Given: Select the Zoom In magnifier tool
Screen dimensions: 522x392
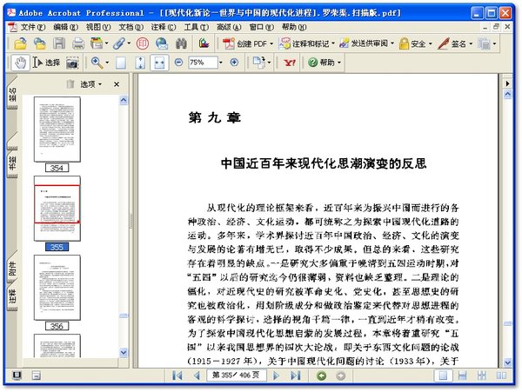Looking at the screenshot, I should tap(97, 63).
